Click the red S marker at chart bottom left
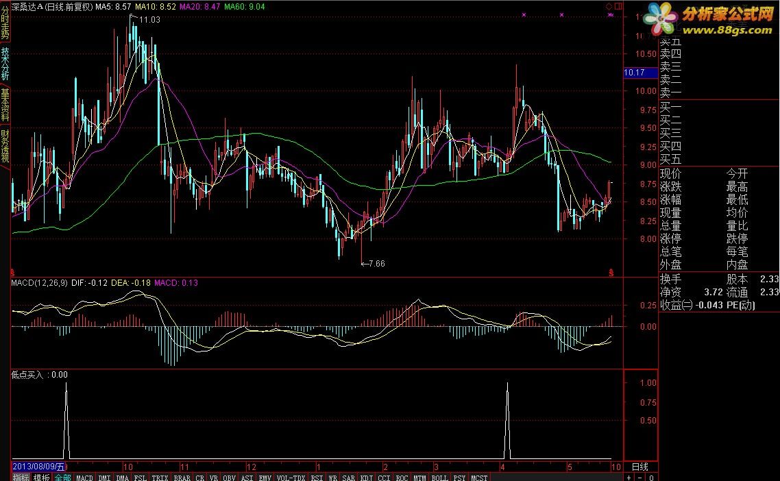Viewport: 780px width, 481px height. click(12, 273)
